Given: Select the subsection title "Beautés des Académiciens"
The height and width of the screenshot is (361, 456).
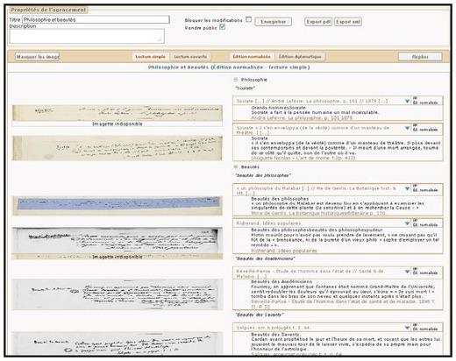Looking at the screenshot, I should coord(265,258).
